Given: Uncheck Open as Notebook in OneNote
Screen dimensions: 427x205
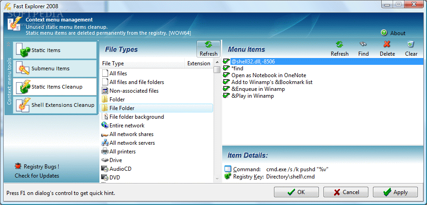Looking at the screenshot, I should 226,75.
